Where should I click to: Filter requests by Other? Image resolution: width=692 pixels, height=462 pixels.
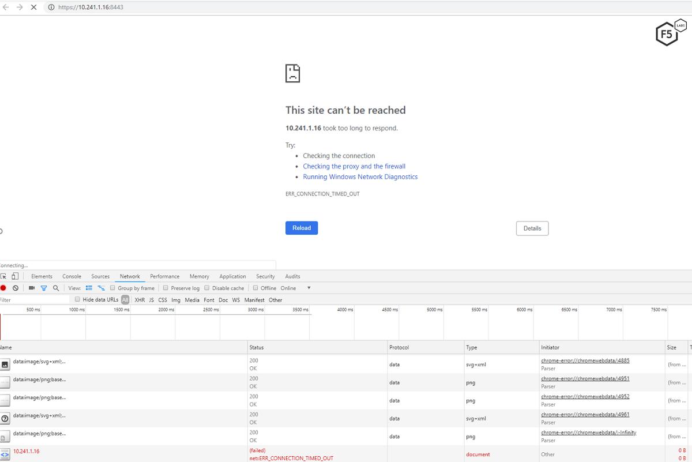[276, 300]
